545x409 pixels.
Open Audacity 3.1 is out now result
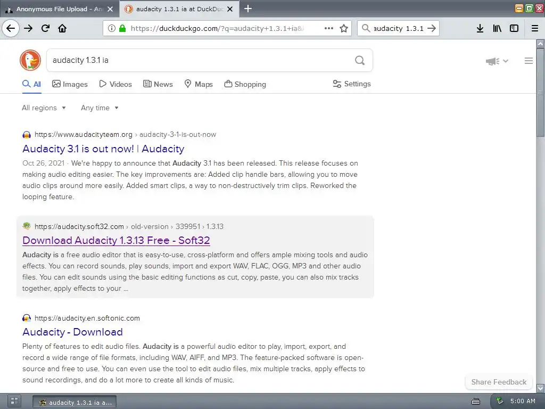pyautogui.click(x=103, y=149)
